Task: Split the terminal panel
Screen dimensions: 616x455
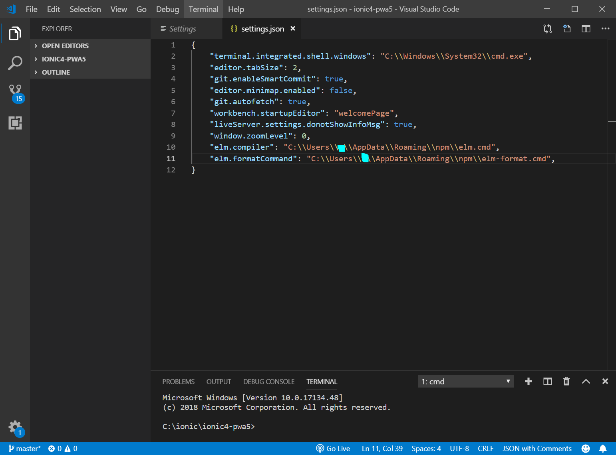Action: [x=547, y=382]
